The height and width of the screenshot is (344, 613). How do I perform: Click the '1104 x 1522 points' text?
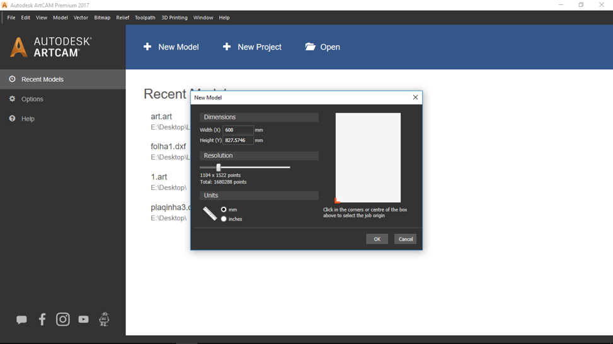coord(220,175)
